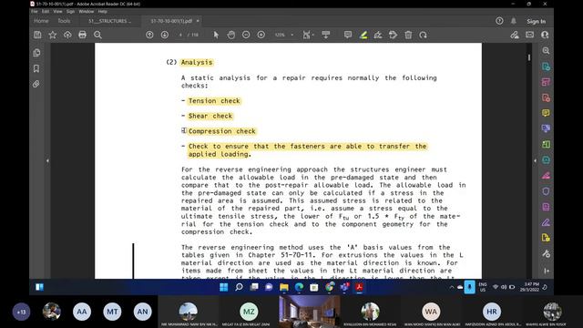Viewport: 583px width, 328px height.
Task: Send file by email
Action: pos(530,35)
